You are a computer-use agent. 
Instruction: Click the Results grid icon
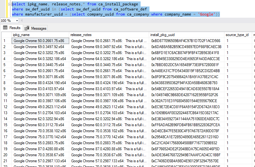5,28
